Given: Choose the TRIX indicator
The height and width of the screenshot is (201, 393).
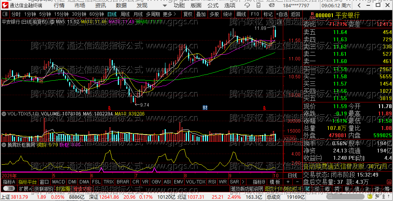Looking at the screenshot, I should click(x=109, y=182).
